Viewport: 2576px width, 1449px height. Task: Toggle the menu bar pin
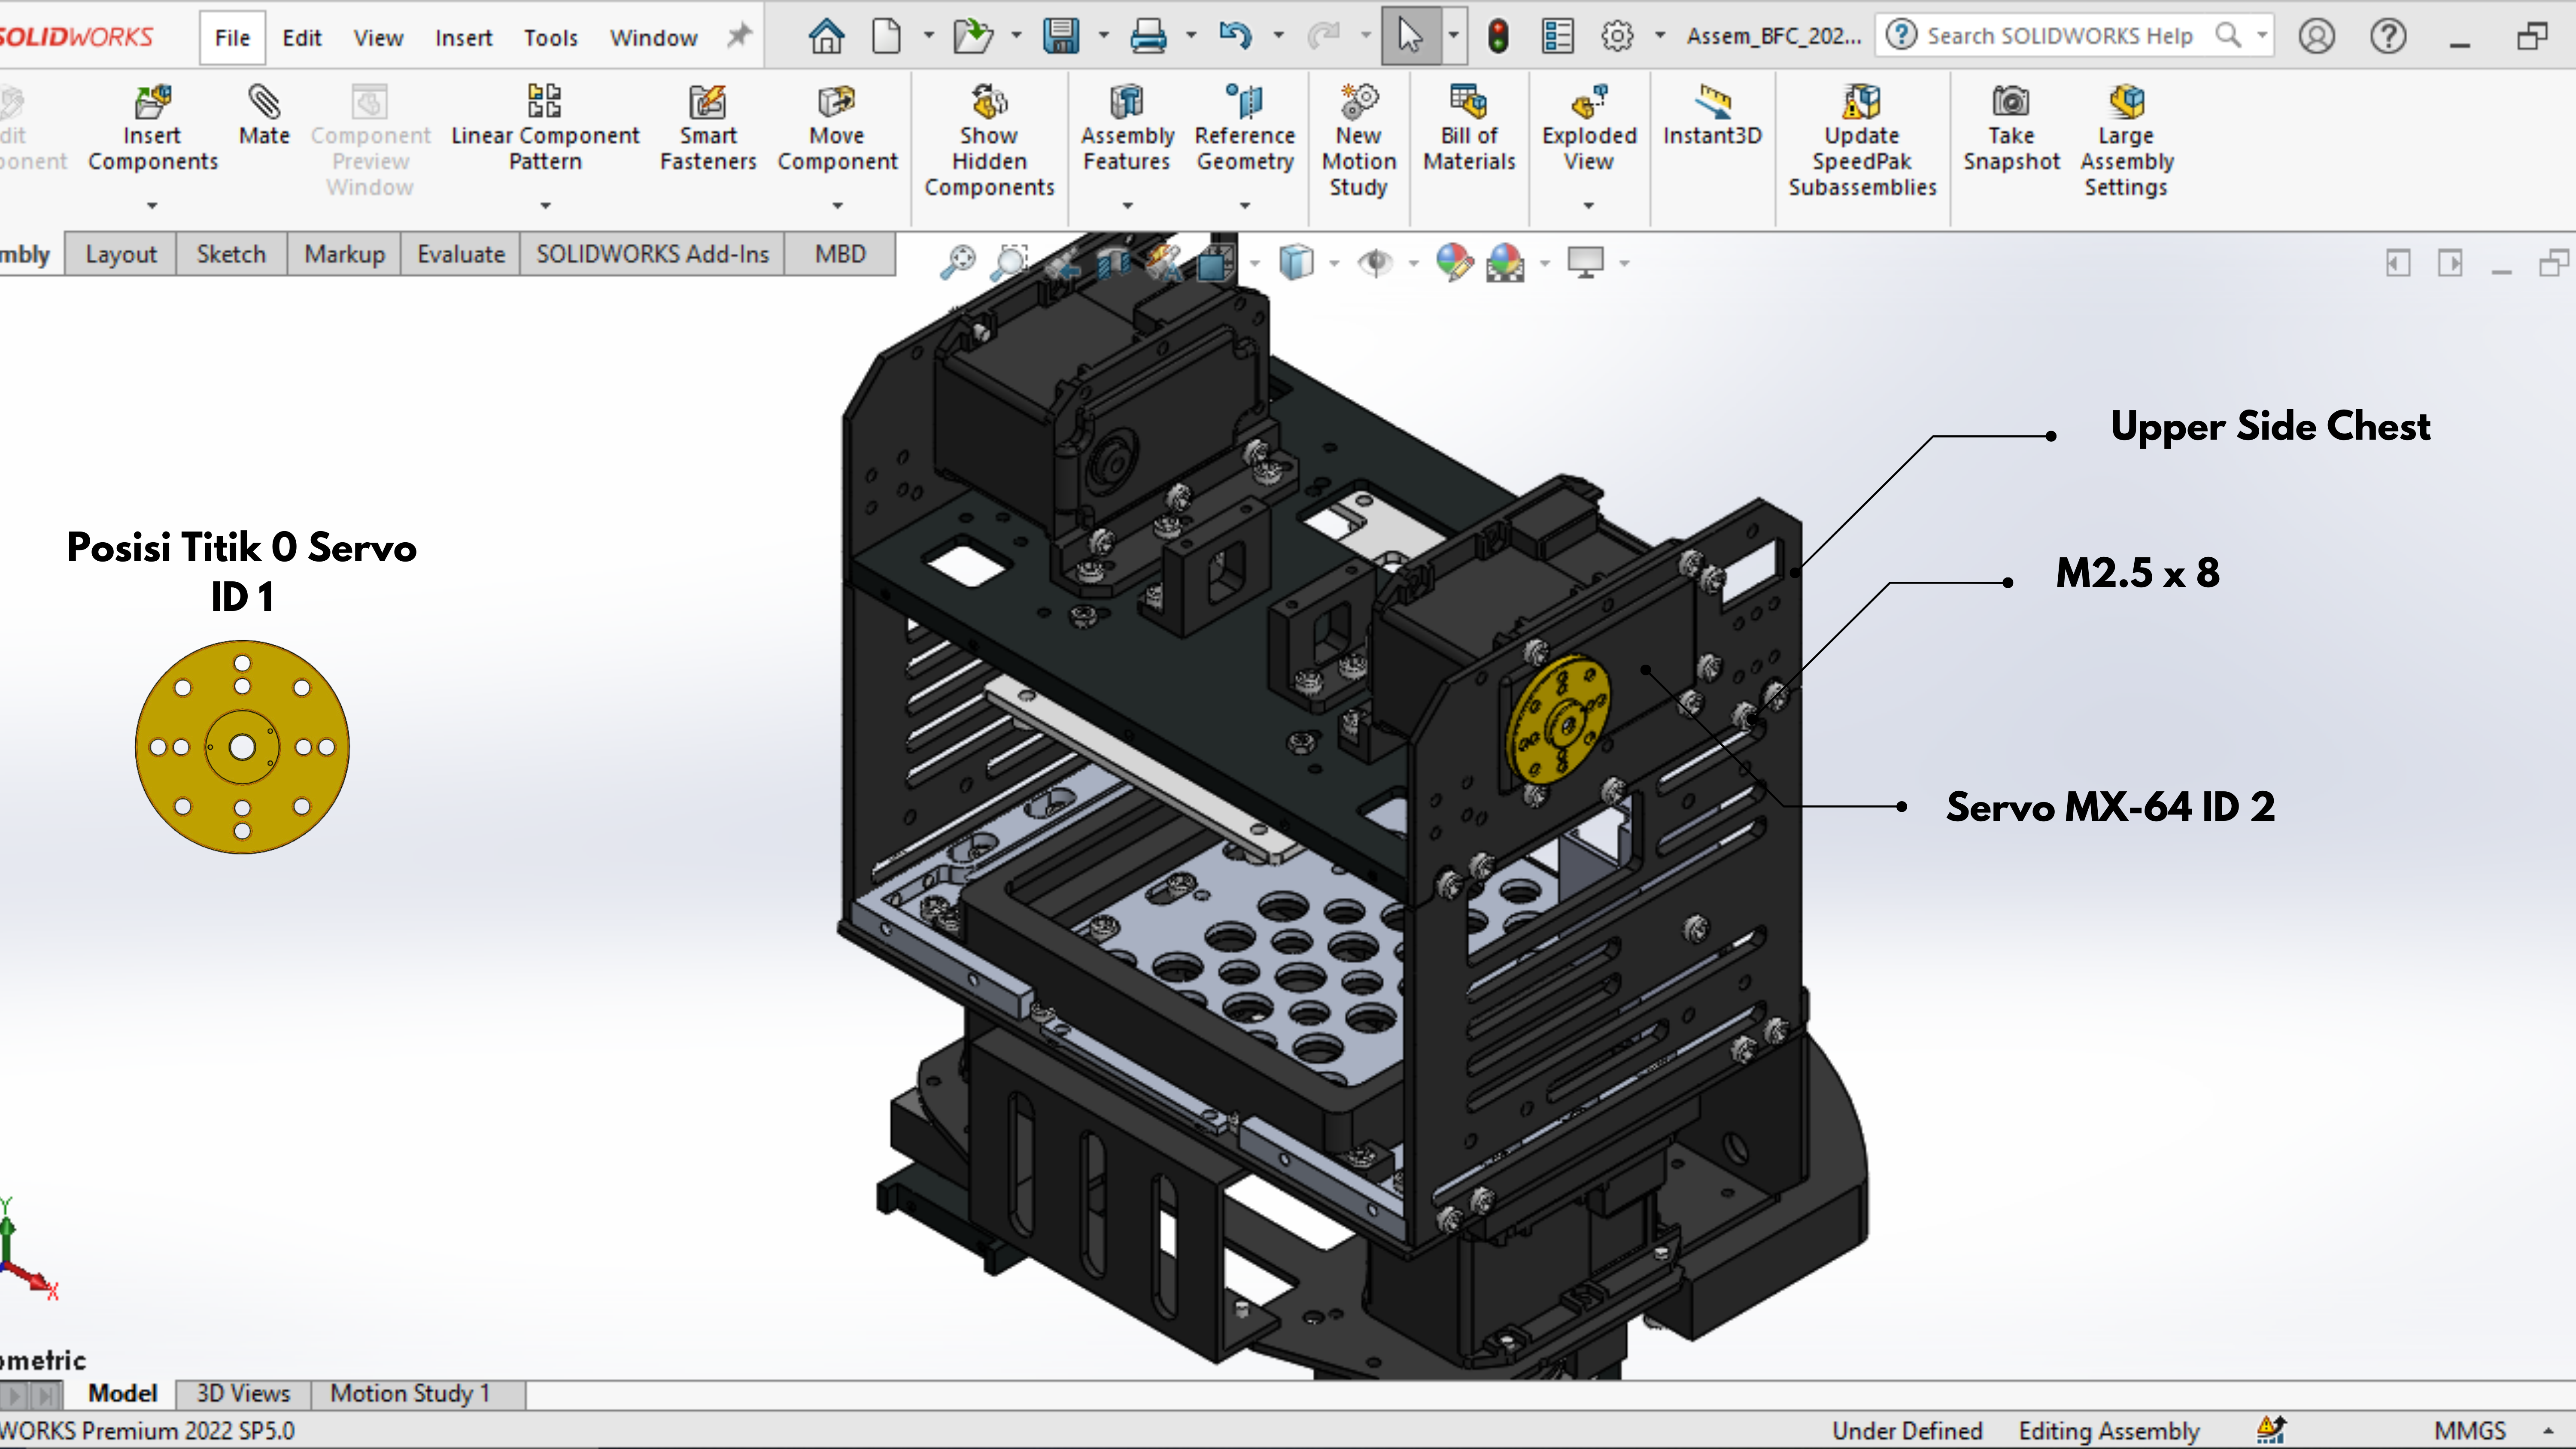[739, 37]
